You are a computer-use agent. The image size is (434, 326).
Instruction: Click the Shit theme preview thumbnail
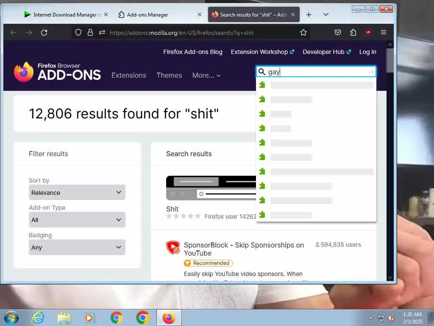[211, 188]
